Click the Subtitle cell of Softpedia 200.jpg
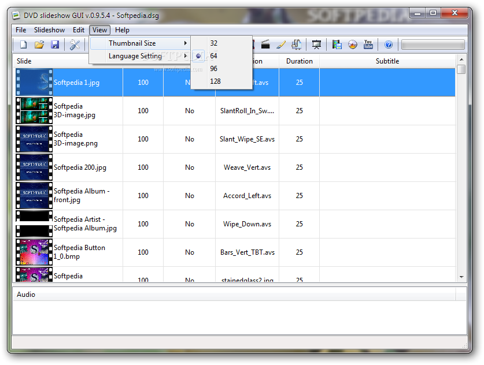This screenshot has height=365, width=484. pyautogui.click(x=387, y=167)
